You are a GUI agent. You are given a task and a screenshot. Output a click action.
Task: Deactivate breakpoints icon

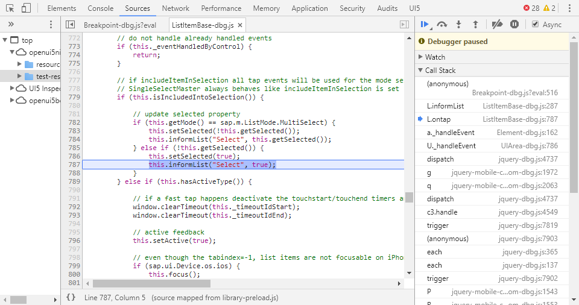(x=497, y=24)
